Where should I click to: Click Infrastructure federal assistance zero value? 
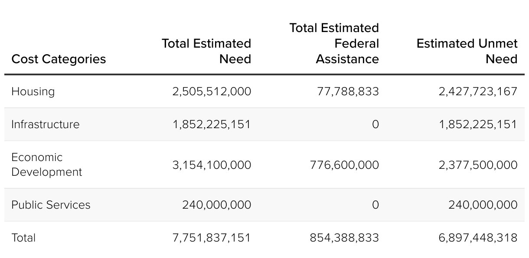(x=375, y=124)
